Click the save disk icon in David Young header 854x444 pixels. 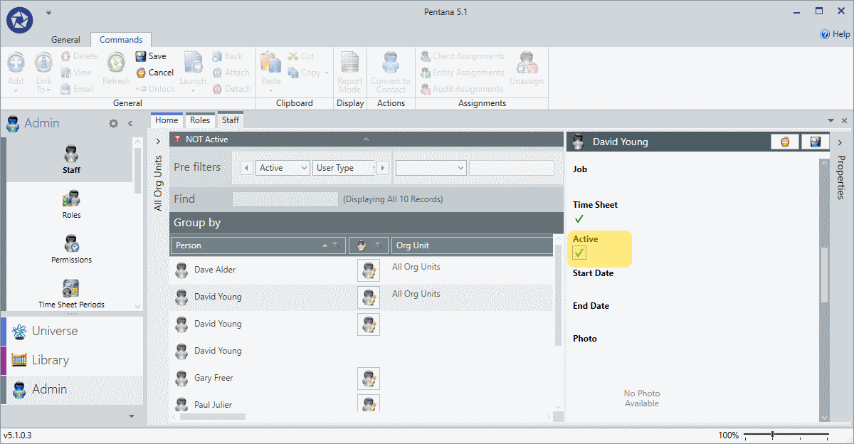point(815,142)
